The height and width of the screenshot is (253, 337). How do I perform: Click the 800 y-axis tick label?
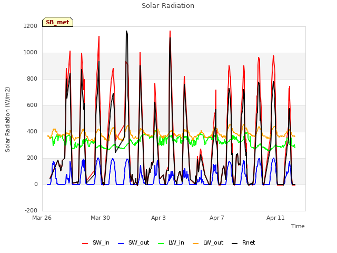pos(32,79)
